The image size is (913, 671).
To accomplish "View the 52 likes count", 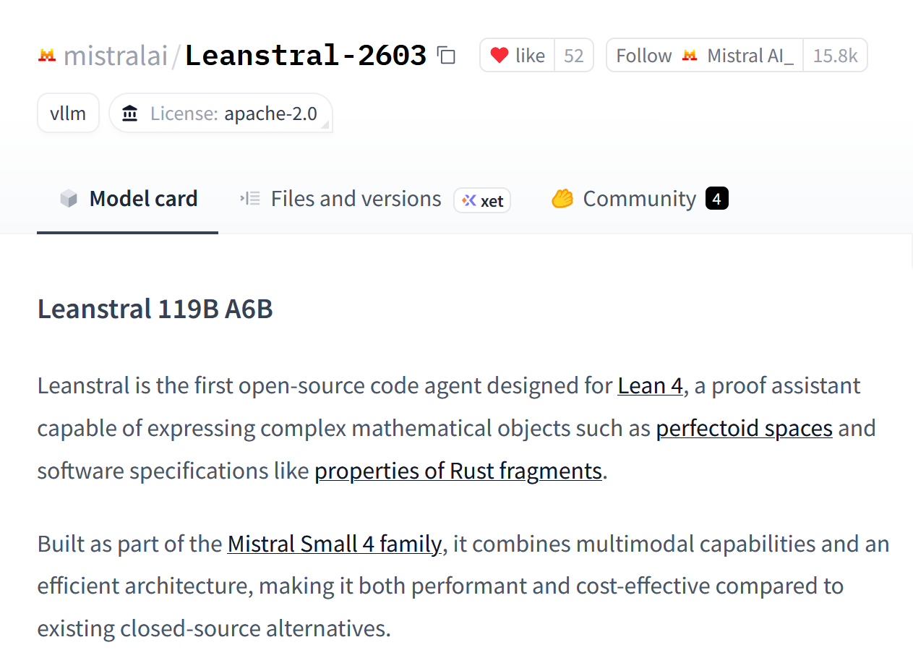I will [574, 56].
